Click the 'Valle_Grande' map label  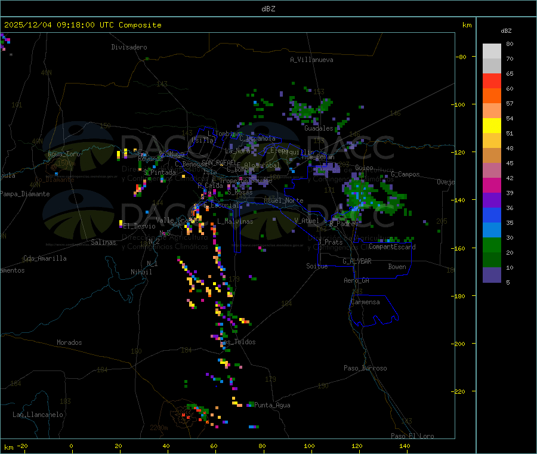pyautogui.click(x=176, y=220)
